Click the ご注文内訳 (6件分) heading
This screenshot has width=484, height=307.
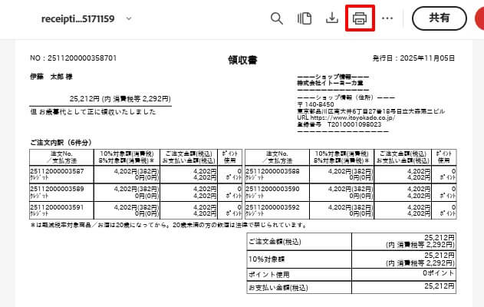coord(59,142)
